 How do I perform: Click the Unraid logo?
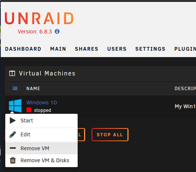pos(39,18)
